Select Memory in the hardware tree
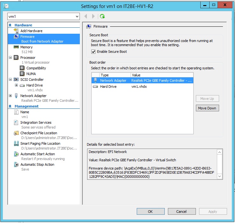The height and width of the screenshot is (223, 235). (26, 47)
